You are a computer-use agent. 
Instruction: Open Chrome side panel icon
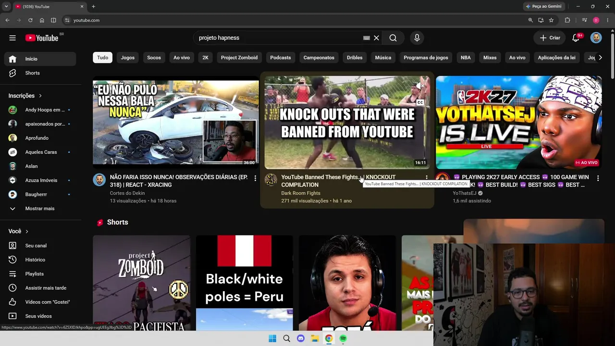pos(53,20)
